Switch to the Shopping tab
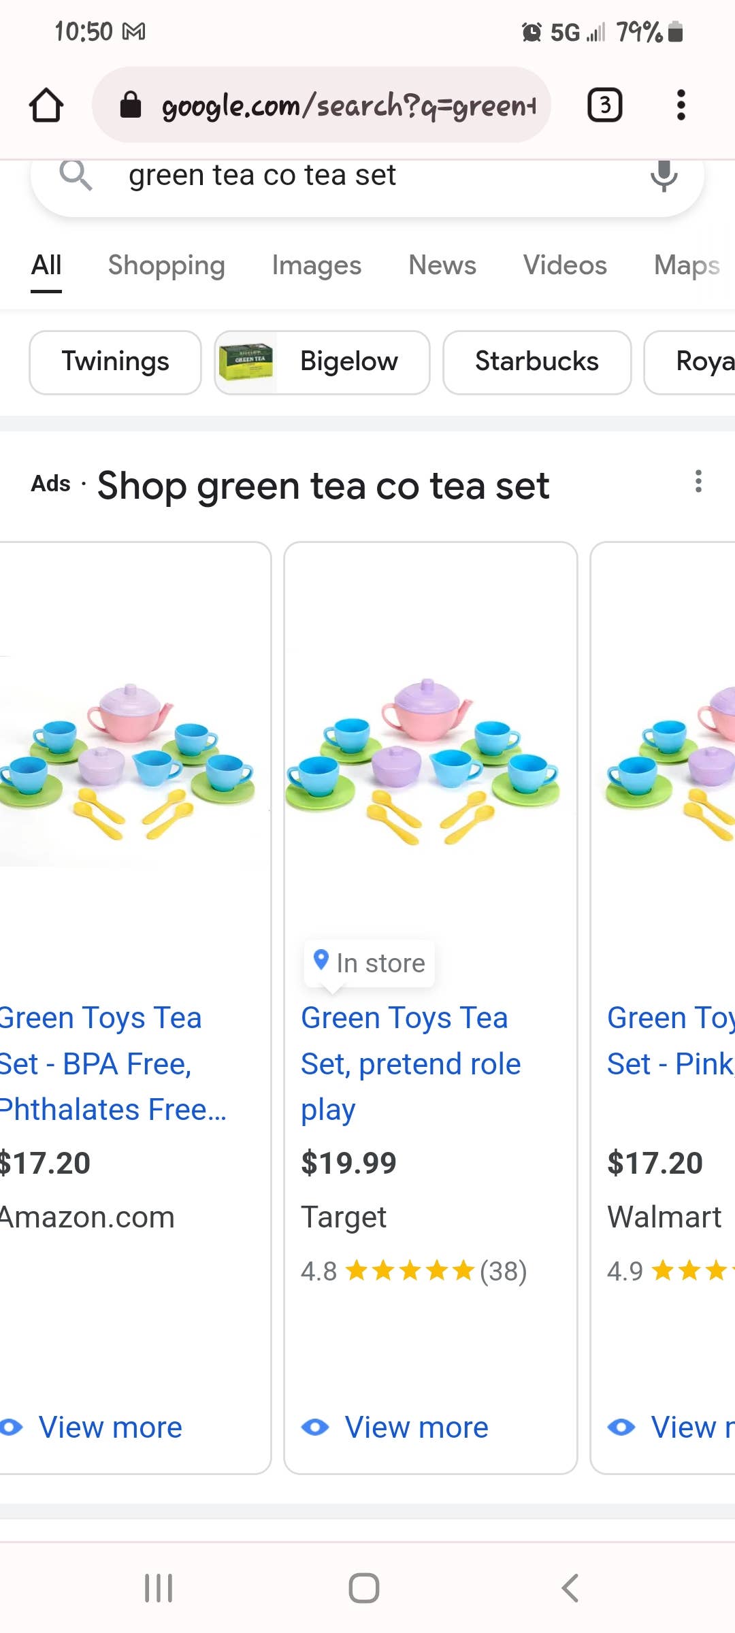The height and width of the screenshot is (1633, 735). (x=166, y=265)
